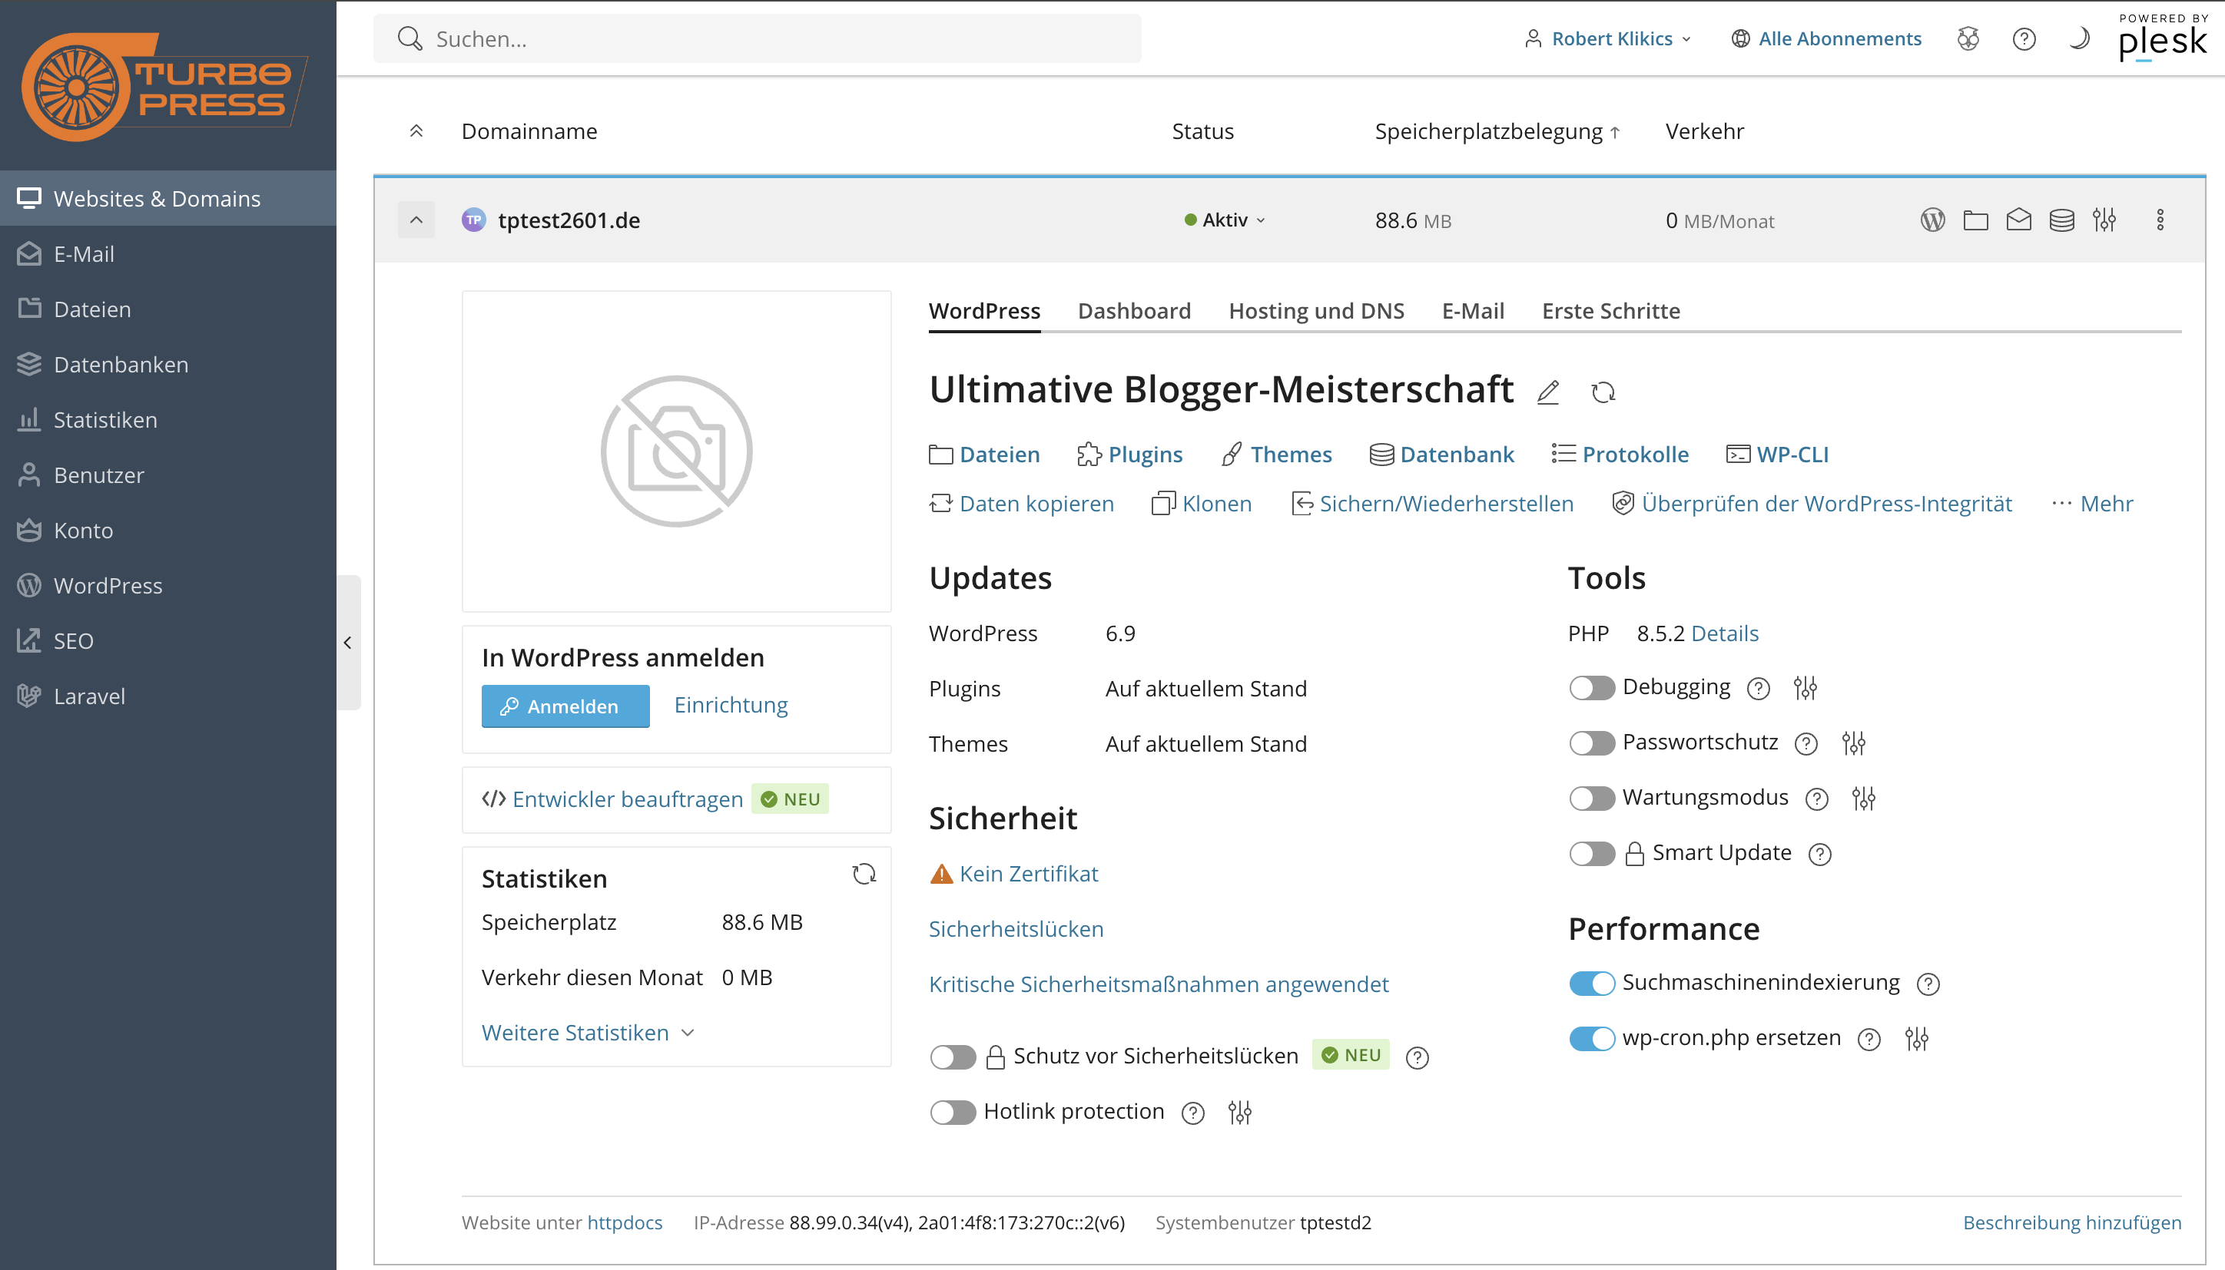Screen dimensions: 2225x1270
Task: Switch to dark mode with the moon icon
Action: point(2079,38)
